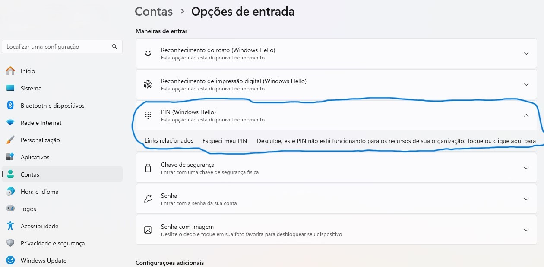The image size is (544, 267).
Task: Select the Rede e Internet wifi icon
Action: (x=10, y=123)
